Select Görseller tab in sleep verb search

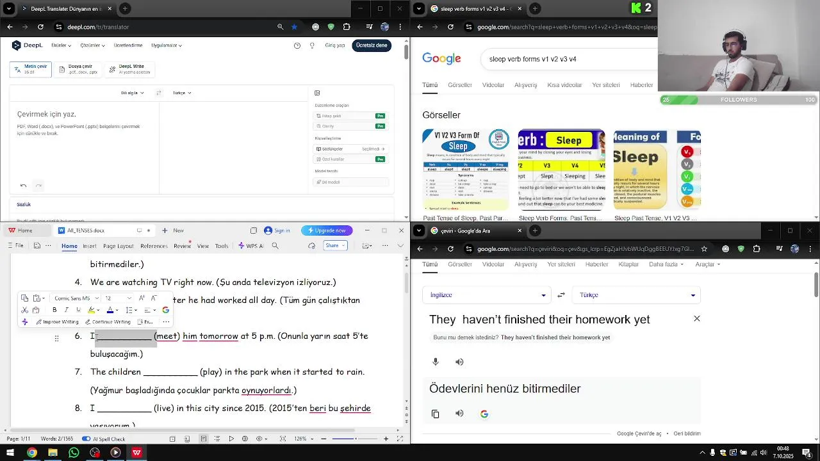coord(460,85)
